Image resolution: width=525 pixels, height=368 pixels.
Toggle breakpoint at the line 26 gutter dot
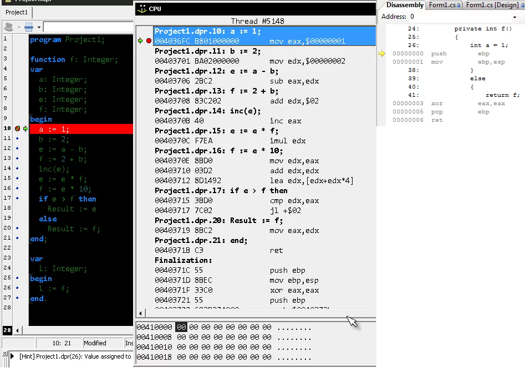(18, 288)
